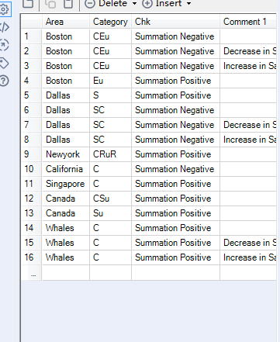Select row header number 9
This screenshot has height=342, width=280.
tap(31, 154)
